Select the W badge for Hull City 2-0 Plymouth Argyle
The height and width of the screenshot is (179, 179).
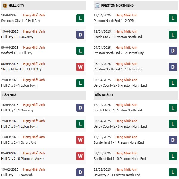[x=80, y=156]
